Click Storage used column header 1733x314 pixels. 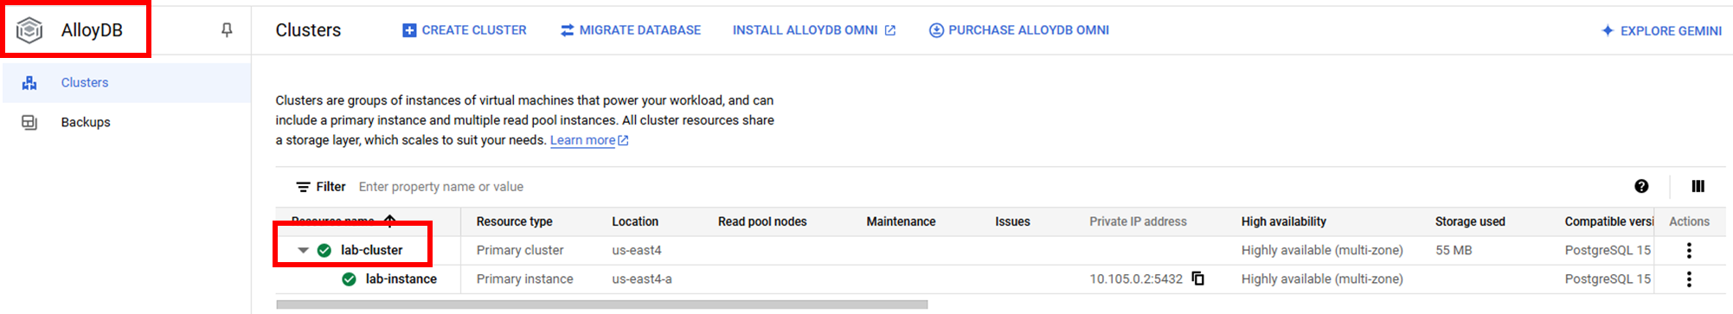pyautogui.click(x=1470, y=221)
